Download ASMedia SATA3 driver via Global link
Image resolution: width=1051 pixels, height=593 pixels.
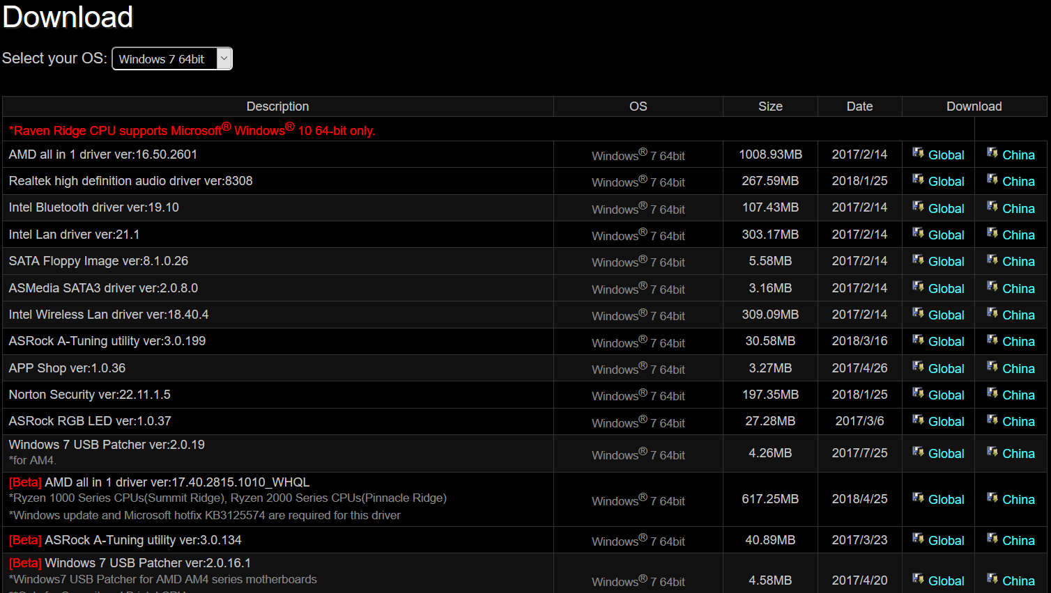pyautogui.click(x=946, y=289)
